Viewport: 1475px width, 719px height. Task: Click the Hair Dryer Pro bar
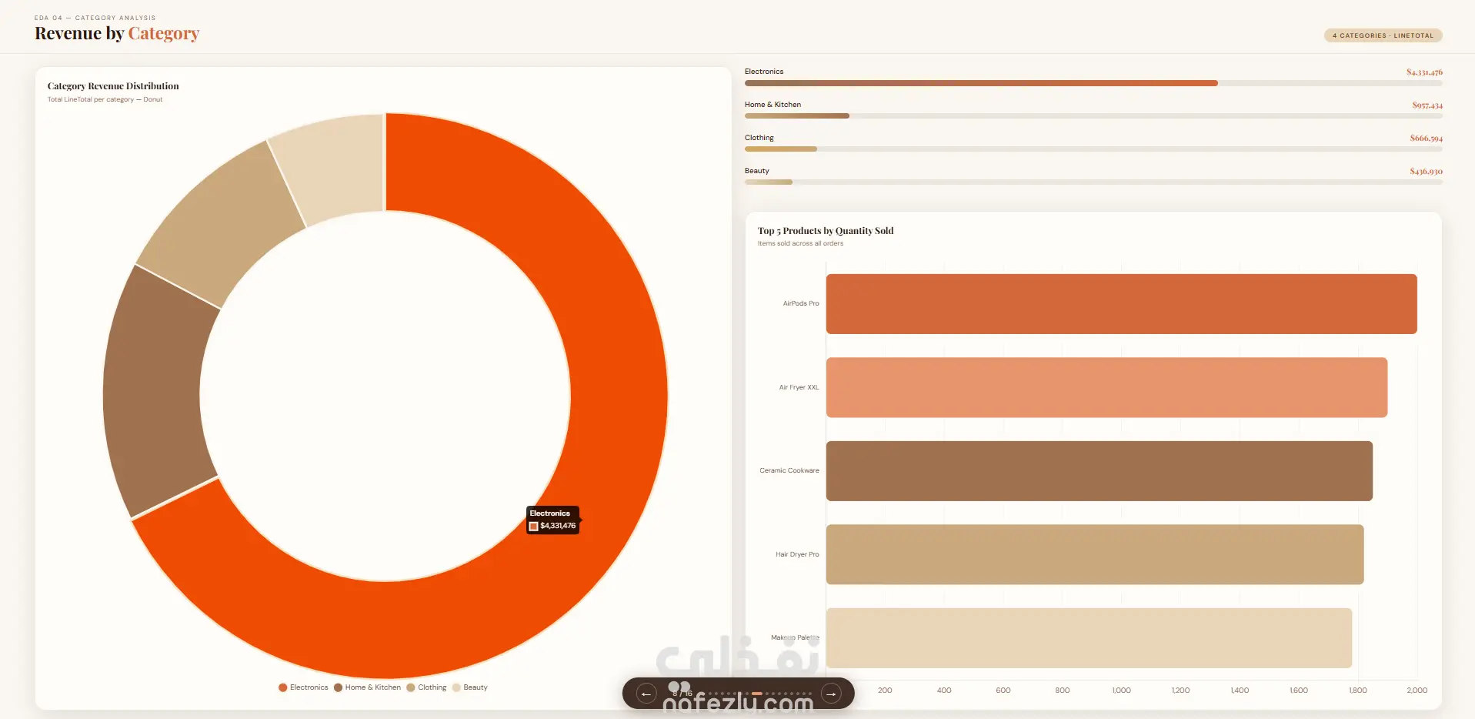(1095, 554)
